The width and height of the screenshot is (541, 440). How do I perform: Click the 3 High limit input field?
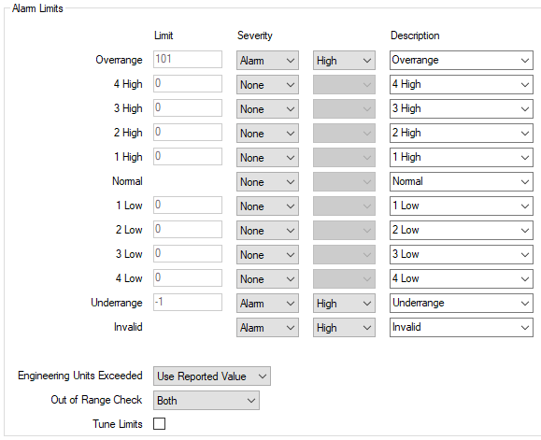pyautogui.click(x=188, y=108)
